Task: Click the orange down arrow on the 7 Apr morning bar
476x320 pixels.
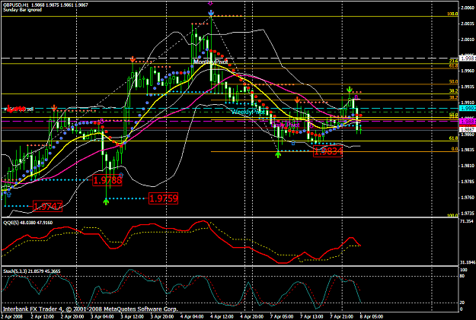Action: pyautogui.click(x=297, y=100)
